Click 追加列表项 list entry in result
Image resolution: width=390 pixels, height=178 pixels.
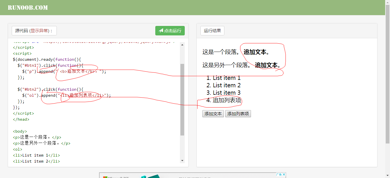pos(227,100)
